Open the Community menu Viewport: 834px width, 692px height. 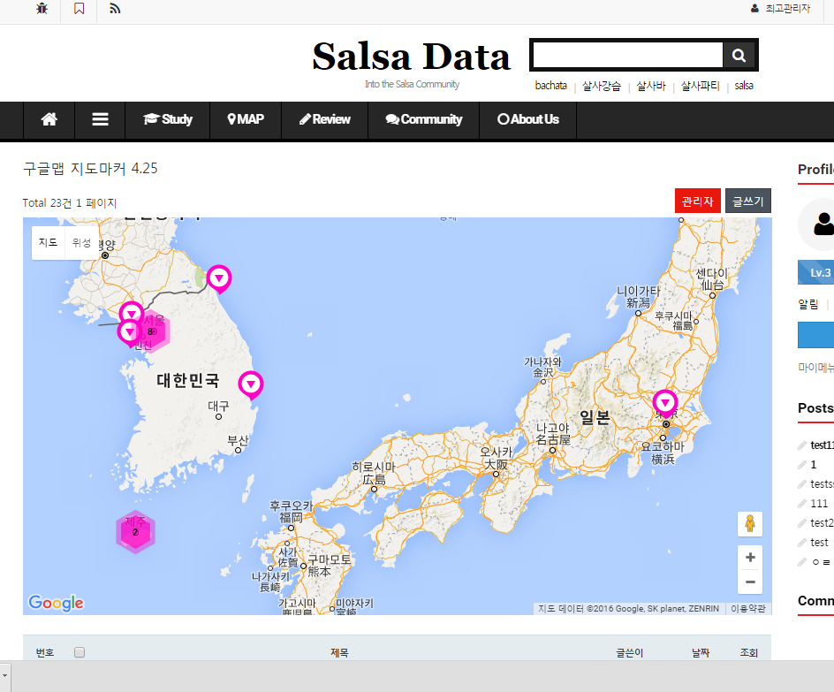424,119
